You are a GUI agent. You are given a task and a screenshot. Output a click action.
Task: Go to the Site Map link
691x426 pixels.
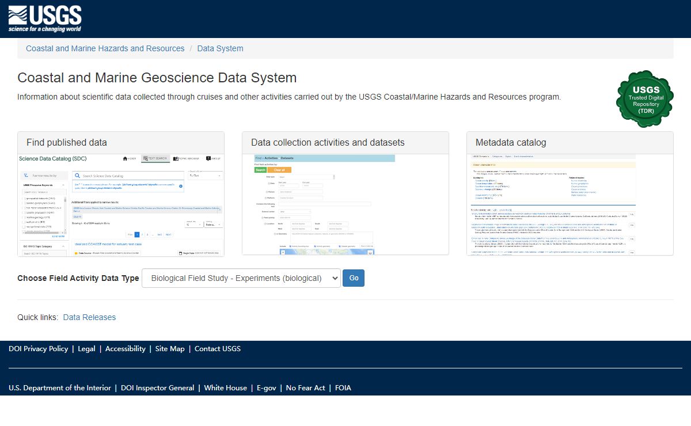pos(170,348)
